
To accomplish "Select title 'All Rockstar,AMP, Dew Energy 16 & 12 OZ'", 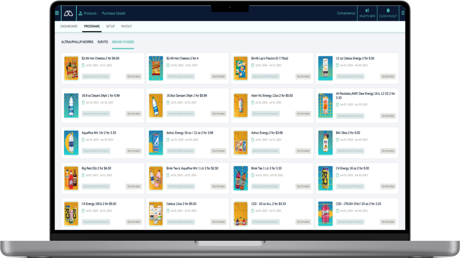I will pos(365,96).
